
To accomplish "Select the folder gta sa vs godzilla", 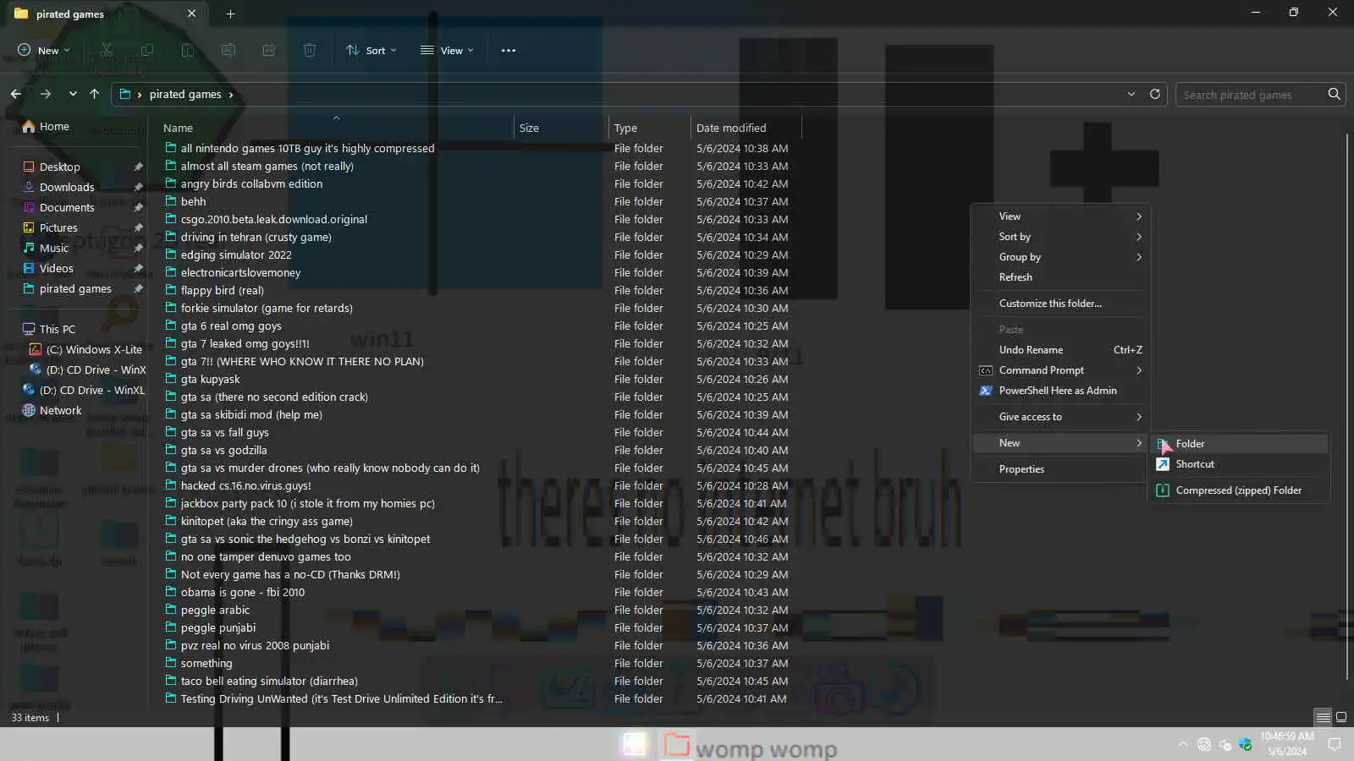I will (x=223, y=450).
